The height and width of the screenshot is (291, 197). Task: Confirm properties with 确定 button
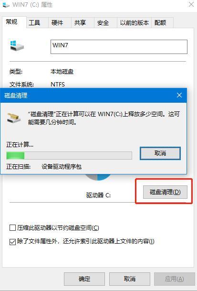tap(84, 279)
